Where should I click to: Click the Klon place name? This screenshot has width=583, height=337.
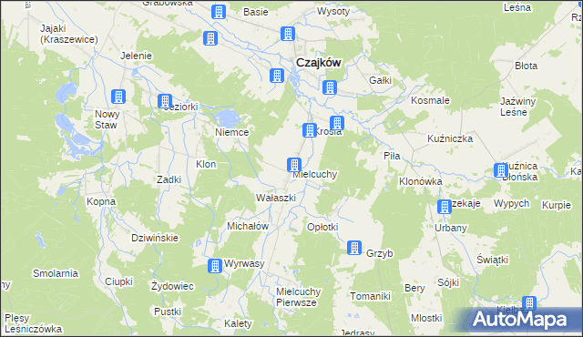point(206,164)
